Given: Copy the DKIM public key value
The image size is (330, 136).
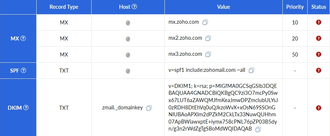Looking at the screenshot, I should pyautogui.click(x=258, y=129).
